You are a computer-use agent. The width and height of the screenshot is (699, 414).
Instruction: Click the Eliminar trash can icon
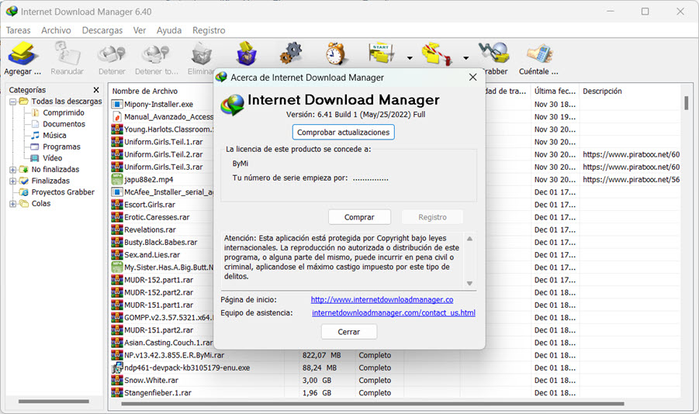pyautogui.click(x=201, y=54)
